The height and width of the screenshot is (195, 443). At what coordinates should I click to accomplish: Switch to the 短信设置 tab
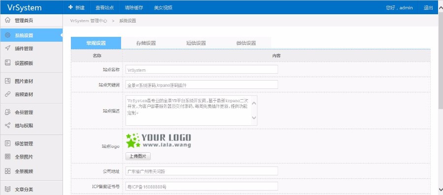click(x=196, y=43)
